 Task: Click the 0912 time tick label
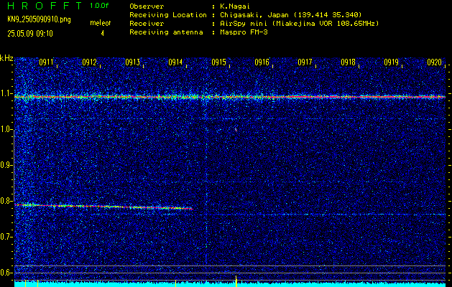(89, 62)
